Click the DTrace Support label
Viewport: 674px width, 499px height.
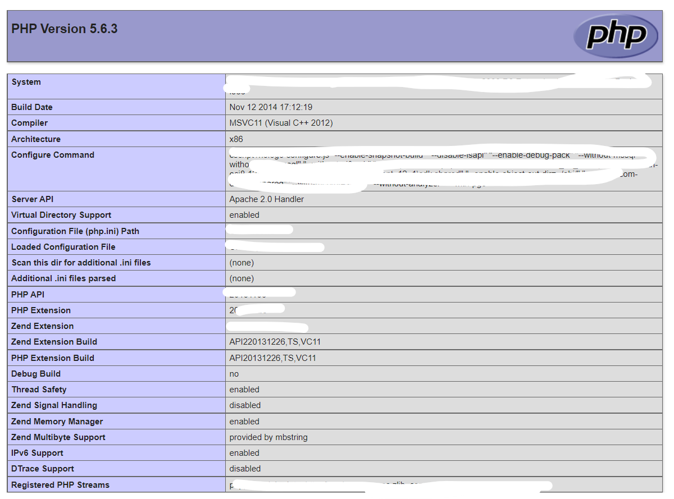[43, 469]
